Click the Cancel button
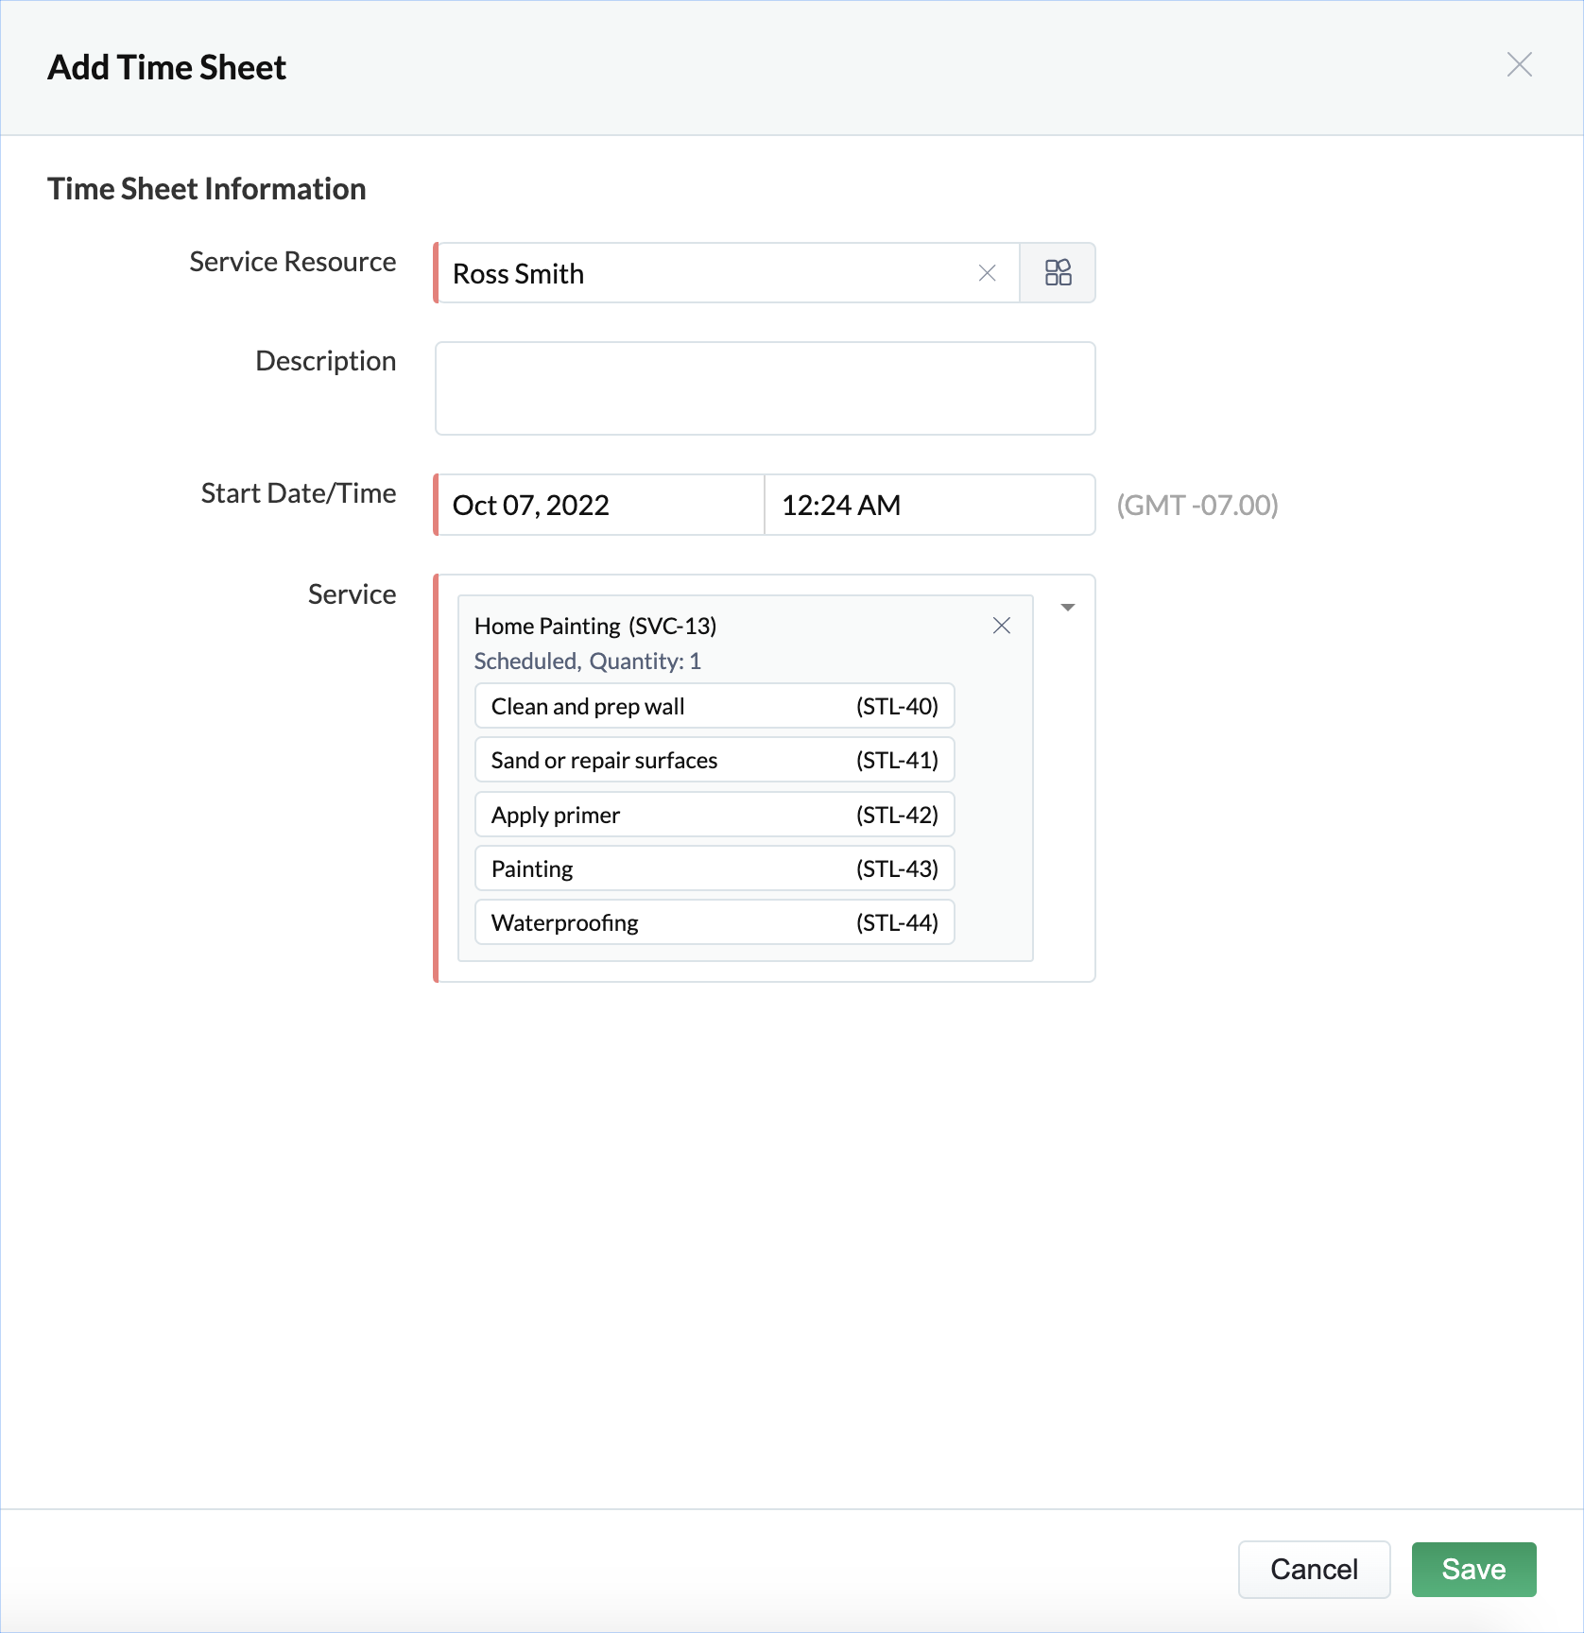Screen dimensions: 1584x1633 [x=1314, y=1570]
